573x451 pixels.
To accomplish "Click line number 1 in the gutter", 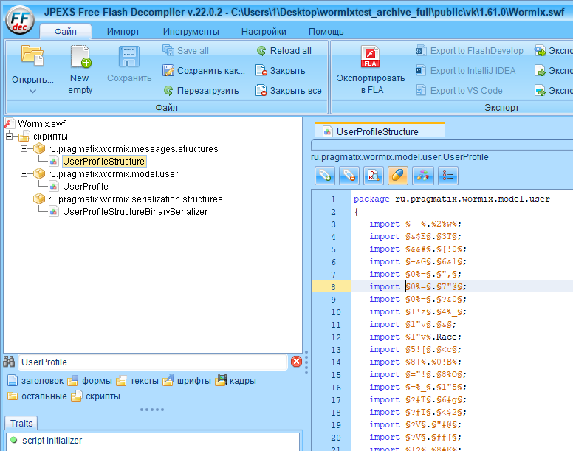I will point(333,199).
